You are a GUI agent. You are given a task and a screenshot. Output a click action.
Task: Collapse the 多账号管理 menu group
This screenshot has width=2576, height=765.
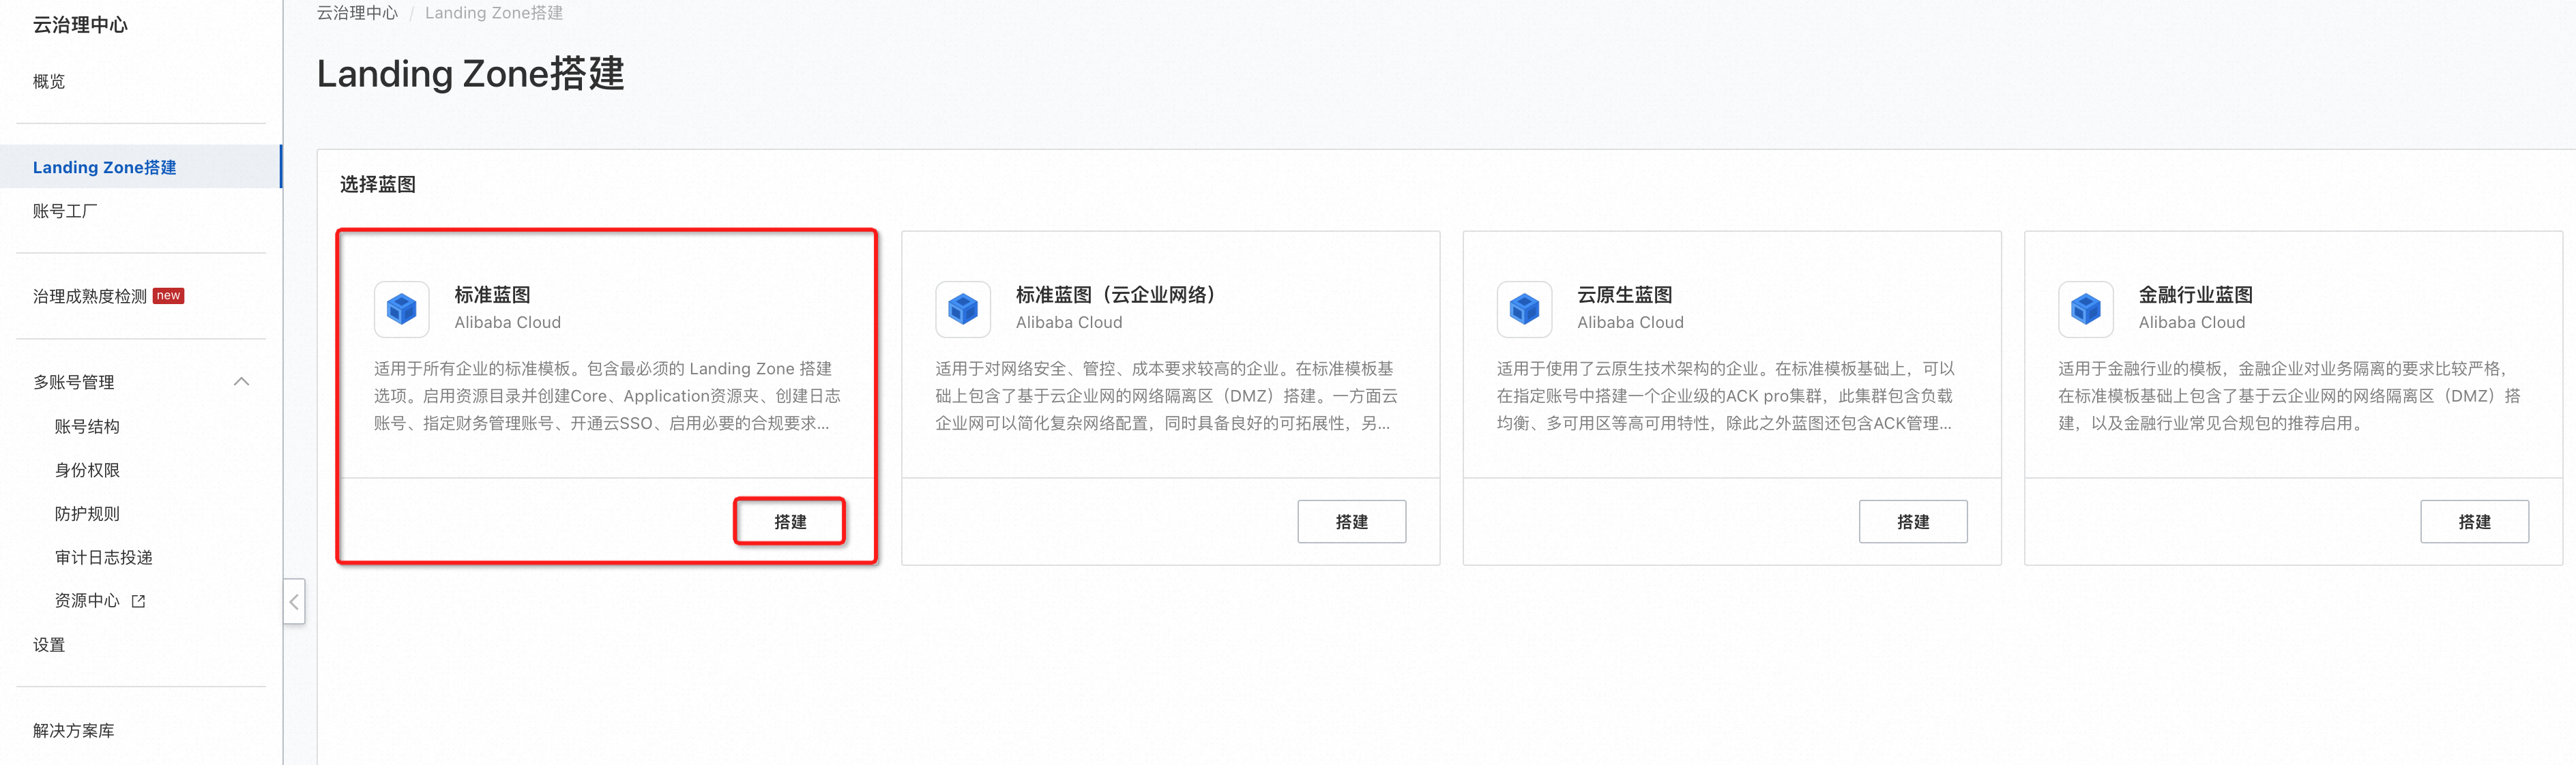coord(241,382)
